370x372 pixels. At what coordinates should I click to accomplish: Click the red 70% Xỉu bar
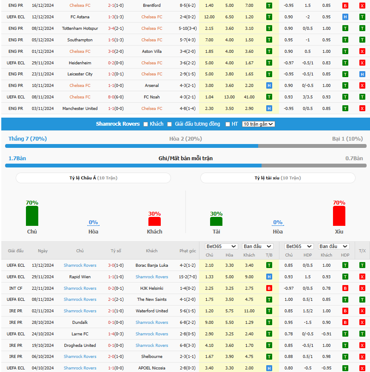coord(339,216)
